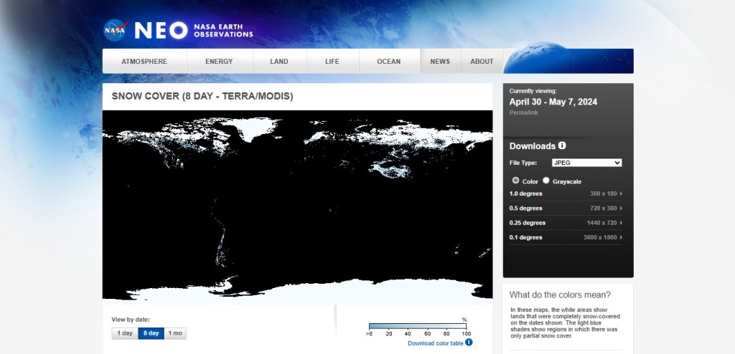Click the Earth globe banner image
735x354 pixels.
coord(568,61)
